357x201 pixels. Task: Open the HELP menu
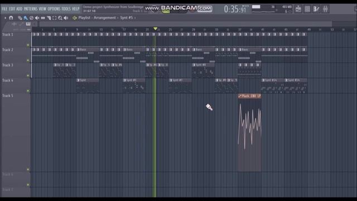click(x=76, y=9)
